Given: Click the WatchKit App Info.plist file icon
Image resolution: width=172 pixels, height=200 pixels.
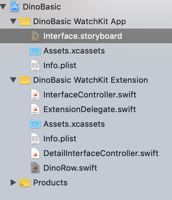Looking at the screenshot, I should pos(35,65).
